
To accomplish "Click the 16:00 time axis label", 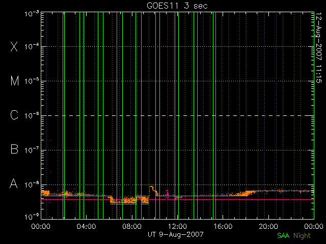I will [x=223, y=226].
